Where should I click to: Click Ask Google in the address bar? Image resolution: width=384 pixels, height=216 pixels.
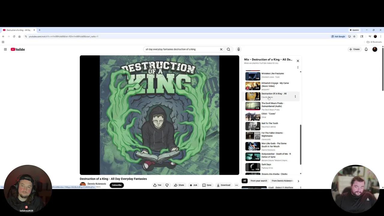click(x=338, y=36)
